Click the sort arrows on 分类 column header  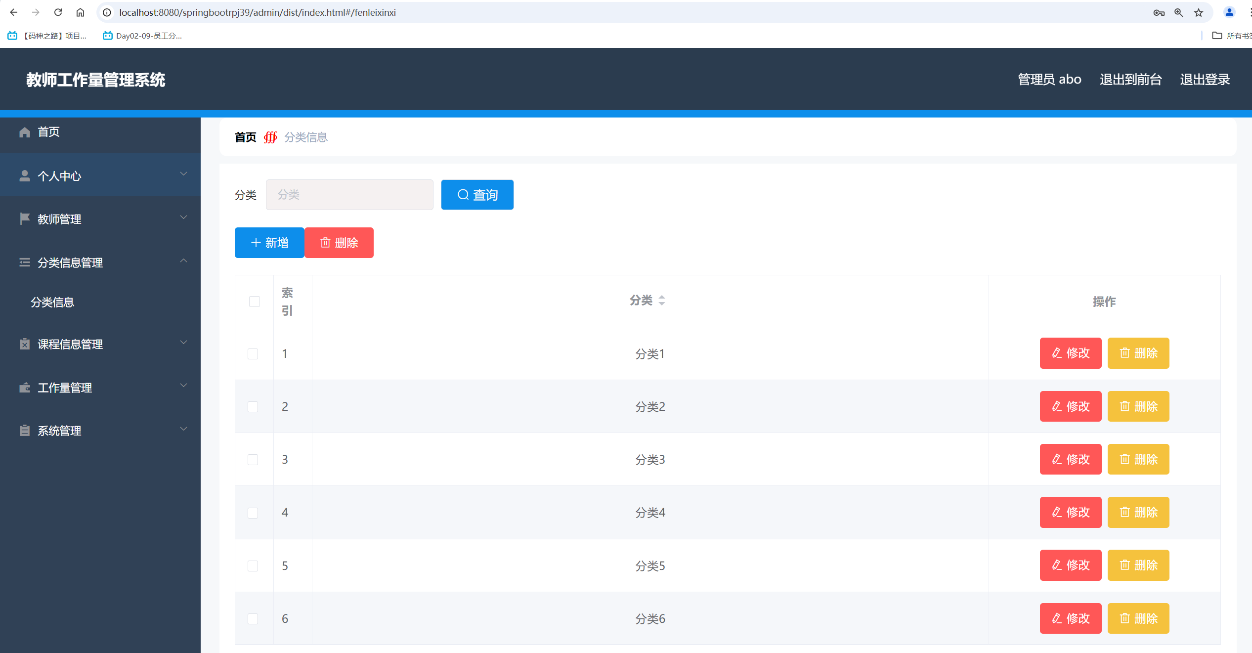661,300
